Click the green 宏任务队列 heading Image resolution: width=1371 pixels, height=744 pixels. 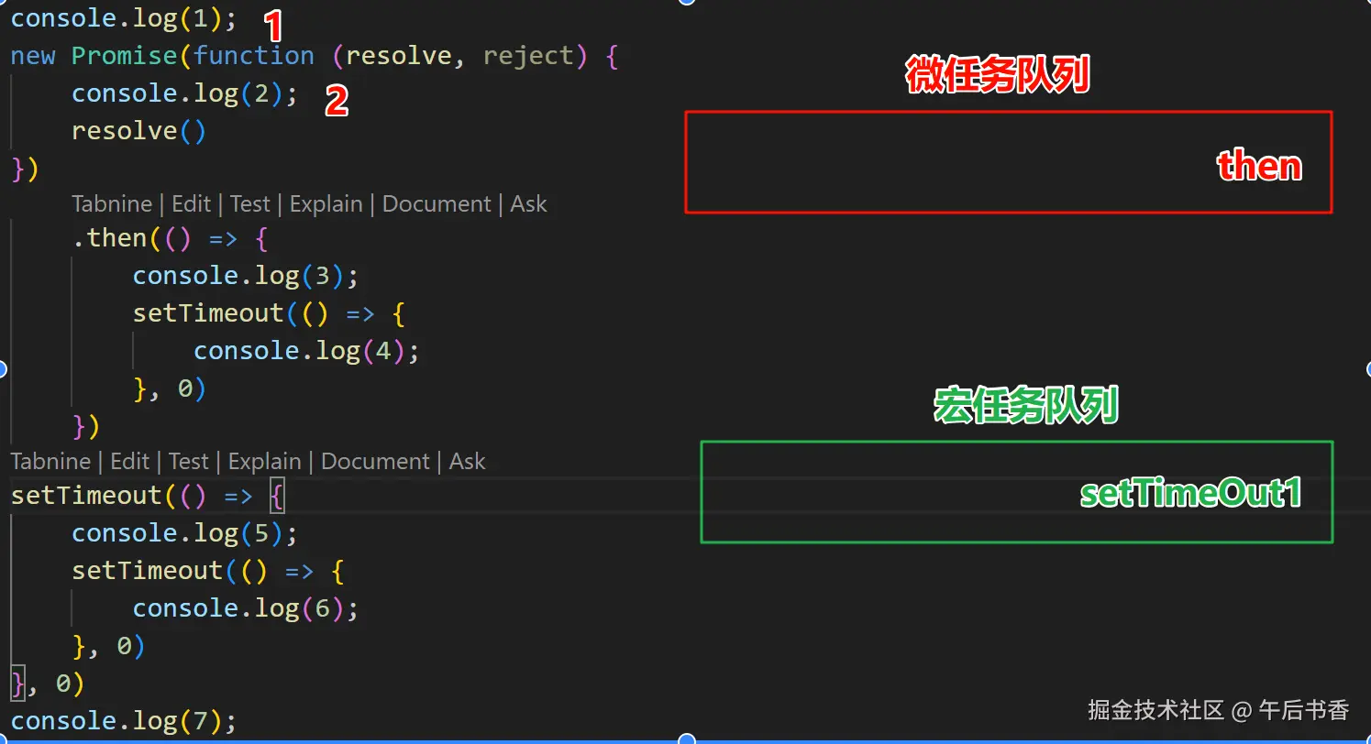[1025, 406]
